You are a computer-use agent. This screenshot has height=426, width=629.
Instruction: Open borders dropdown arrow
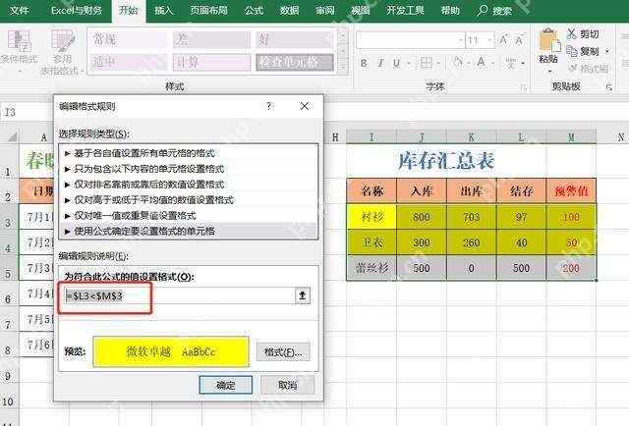coord(438,64)
